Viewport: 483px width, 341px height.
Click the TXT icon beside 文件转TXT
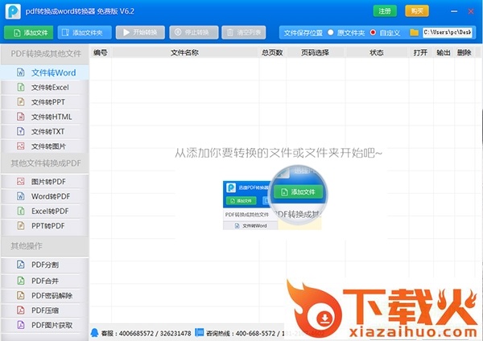click(21, 131)
